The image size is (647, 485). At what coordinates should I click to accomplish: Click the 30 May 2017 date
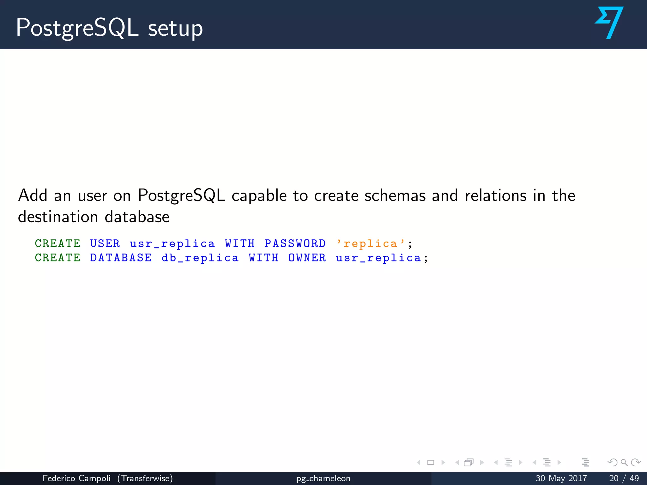click(x=561, y=478)
